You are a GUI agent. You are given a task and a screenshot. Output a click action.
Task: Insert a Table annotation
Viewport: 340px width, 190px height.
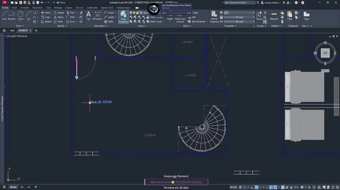pyautogui.click(x=109, y=22)
